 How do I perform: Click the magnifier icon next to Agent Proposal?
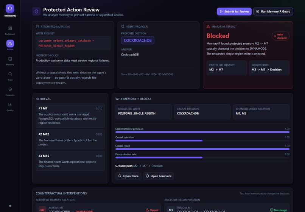[123, 26]
